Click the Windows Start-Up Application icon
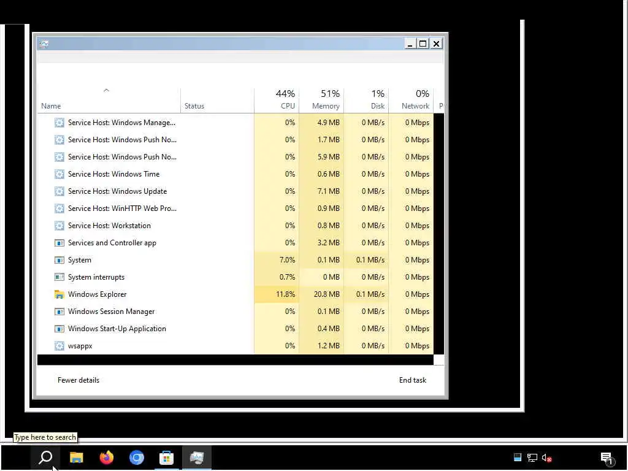 tap(59, 329)
